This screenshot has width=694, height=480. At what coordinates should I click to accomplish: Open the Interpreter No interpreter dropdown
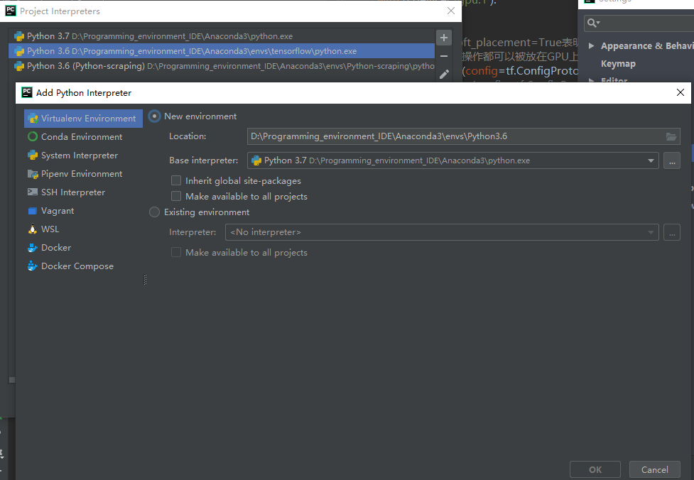(x=441, y=232)
